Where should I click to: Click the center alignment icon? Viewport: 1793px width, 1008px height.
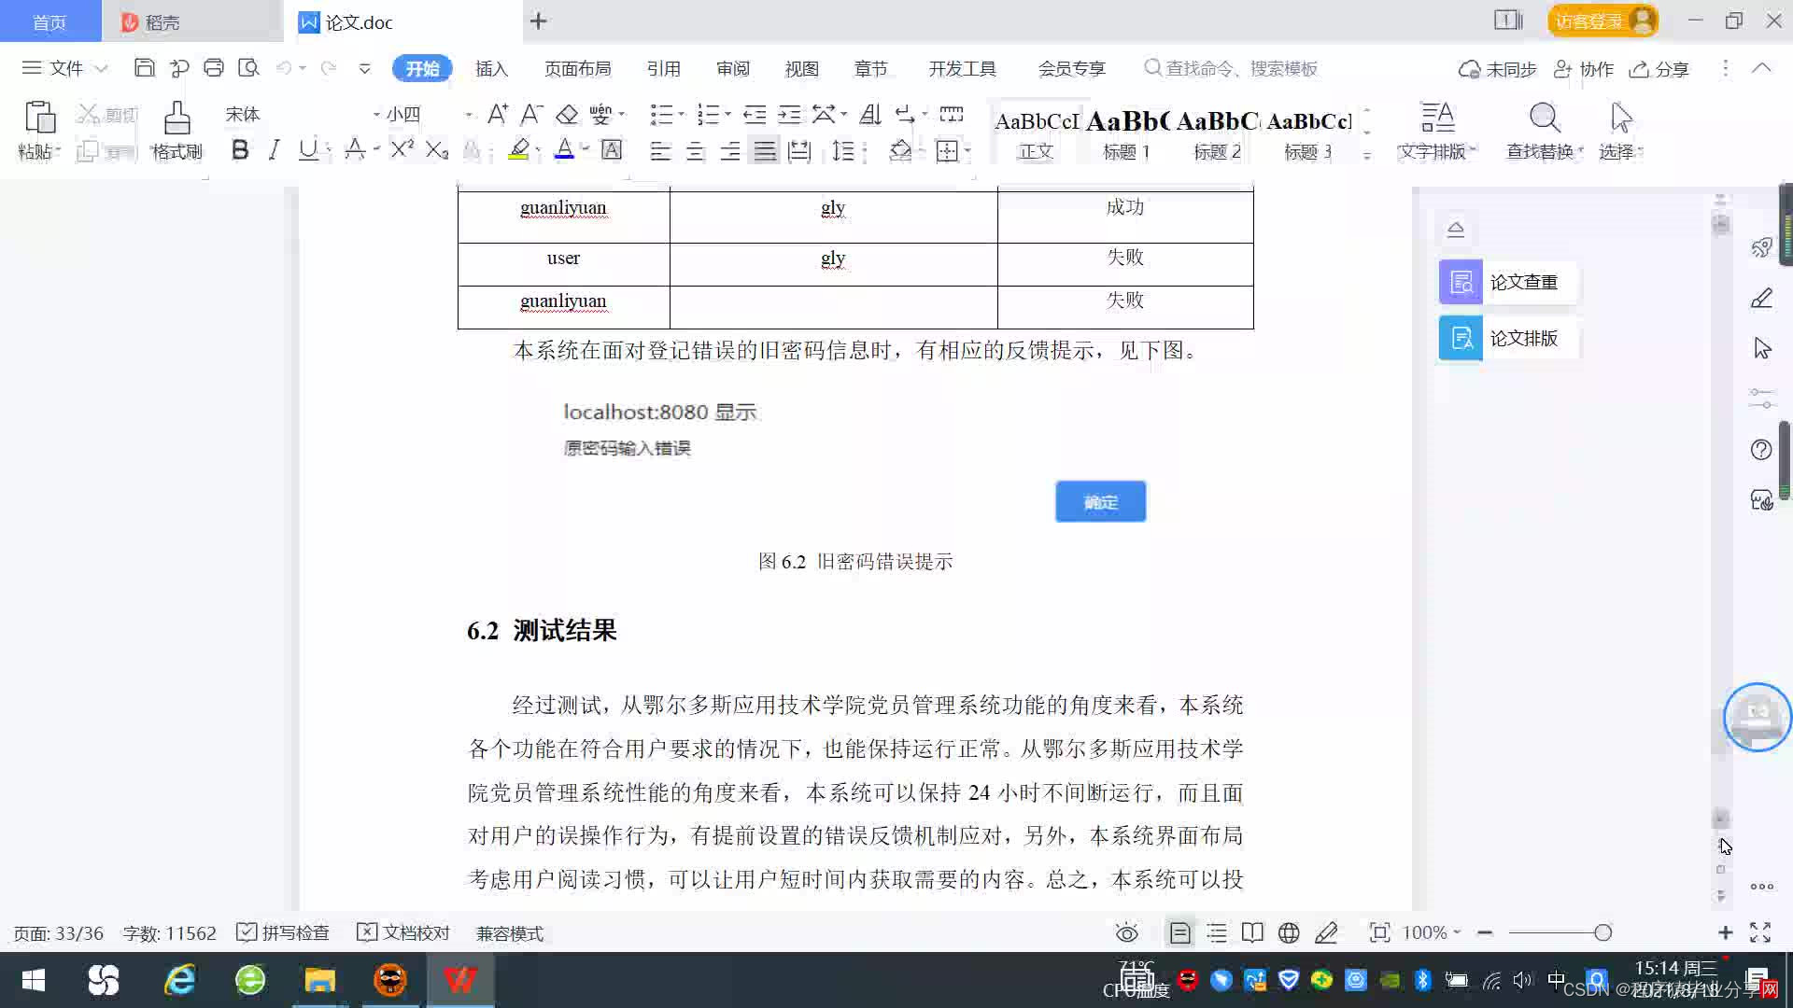pyautogui.click(x=695, y=151)
